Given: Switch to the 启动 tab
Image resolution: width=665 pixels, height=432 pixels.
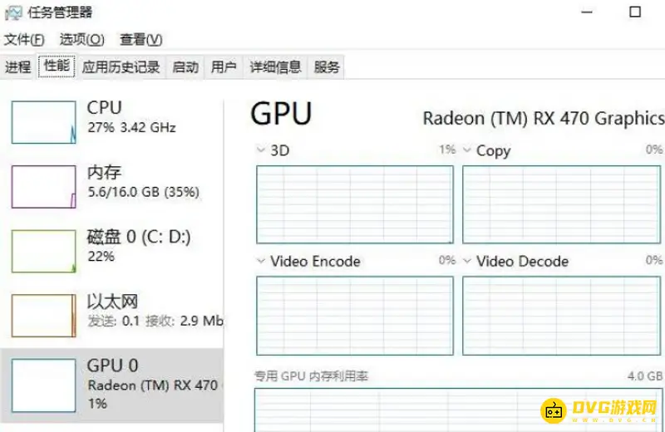Looking at the screenshot, I should [185, 67].
